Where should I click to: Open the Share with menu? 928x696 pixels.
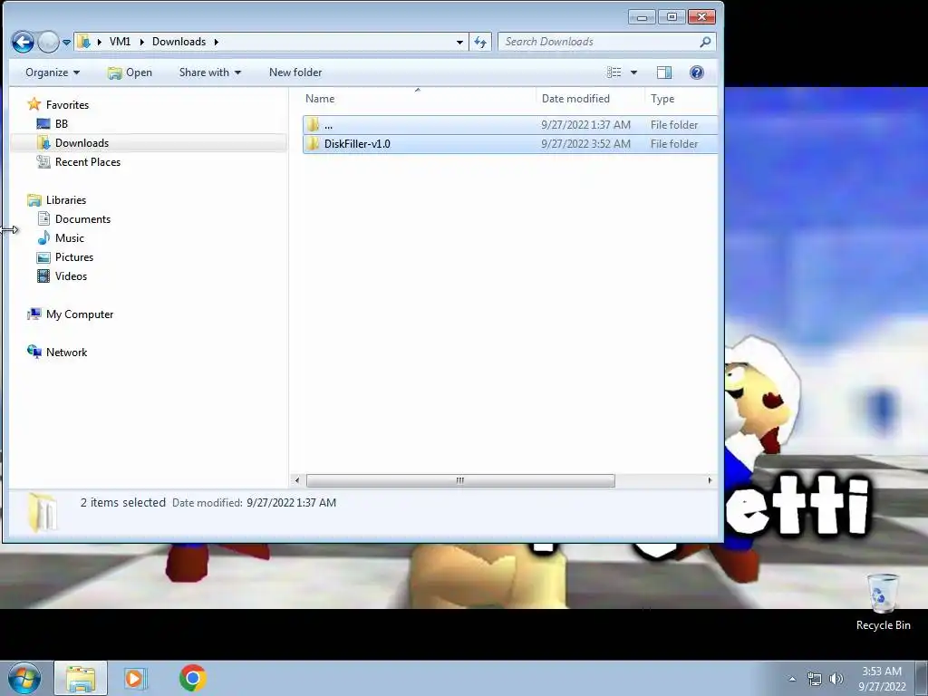pyautogui.click(x=210, y=72)
